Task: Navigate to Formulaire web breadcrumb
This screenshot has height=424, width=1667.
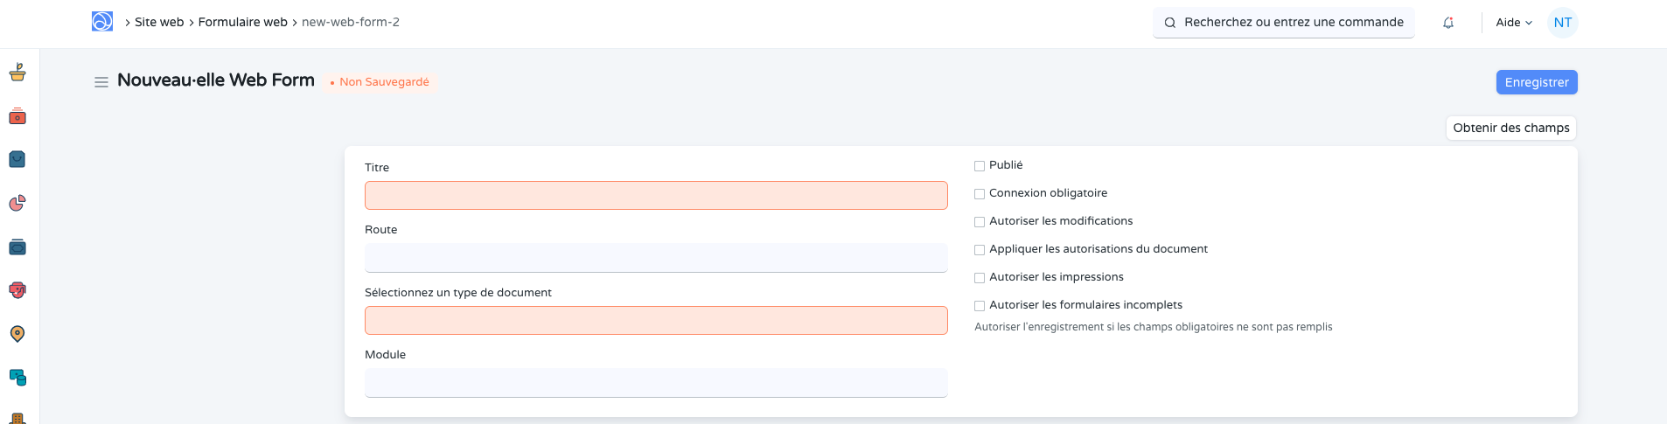Action: tap(242, 22)
